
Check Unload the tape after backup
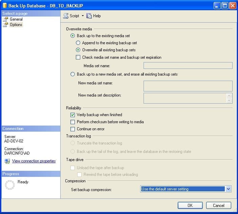click(x=72, y=168)
